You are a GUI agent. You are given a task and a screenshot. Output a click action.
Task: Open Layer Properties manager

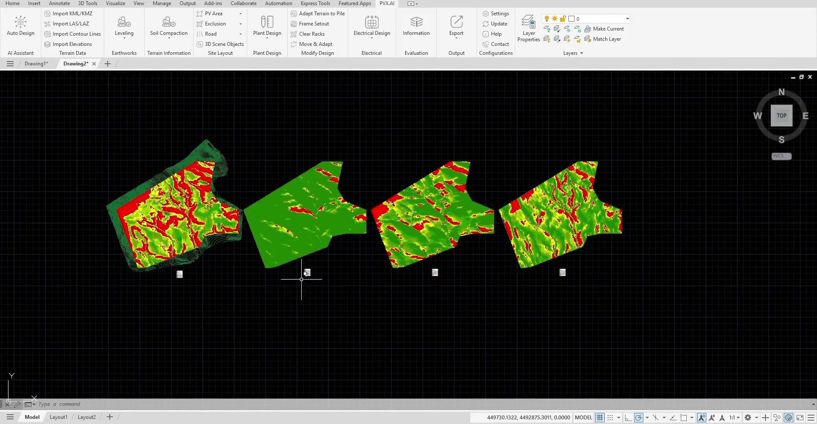528,28
